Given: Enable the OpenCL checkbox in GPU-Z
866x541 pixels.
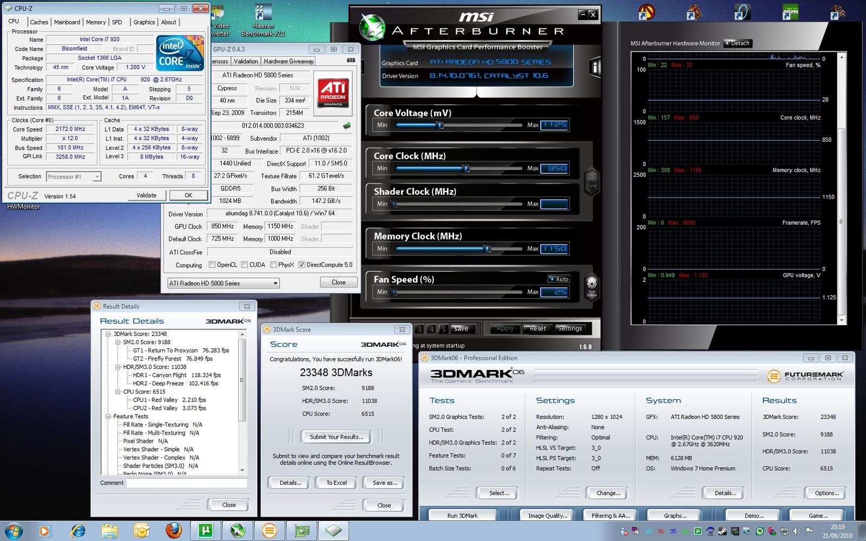Looking at the screenshot, I should point(212,265).
